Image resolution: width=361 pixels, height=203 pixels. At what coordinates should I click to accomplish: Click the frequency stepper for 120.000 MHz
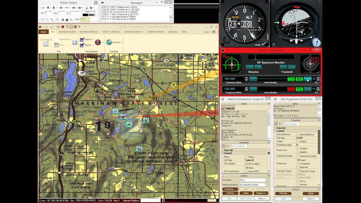pos(246,89)
